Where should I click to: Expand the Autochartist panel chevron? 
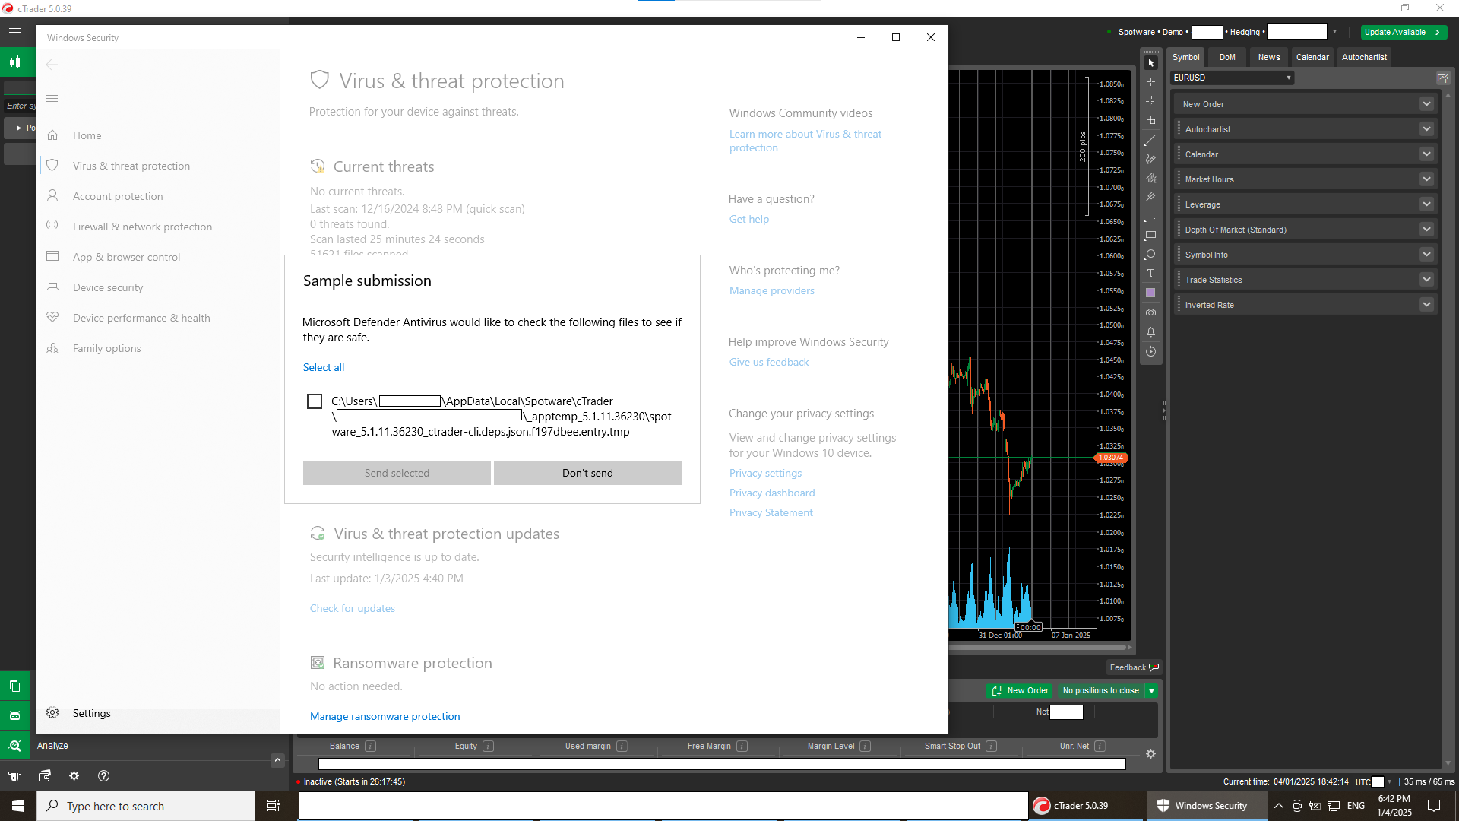[x=1426, y=129]
